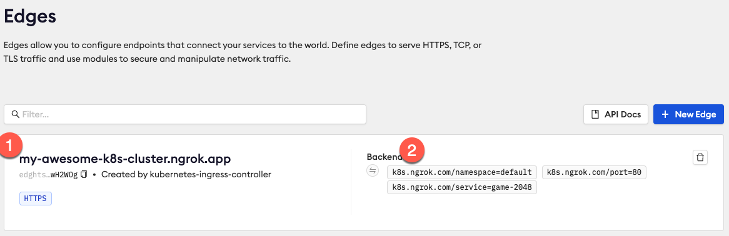Click the backend swap arrows icon
Viewport: 729px width, 236px height.
(x=373, y=172)
